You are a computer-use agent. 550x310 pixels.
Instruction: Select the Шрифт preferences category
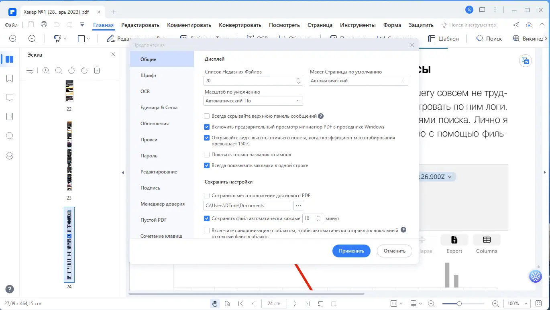tap(161, 75)
